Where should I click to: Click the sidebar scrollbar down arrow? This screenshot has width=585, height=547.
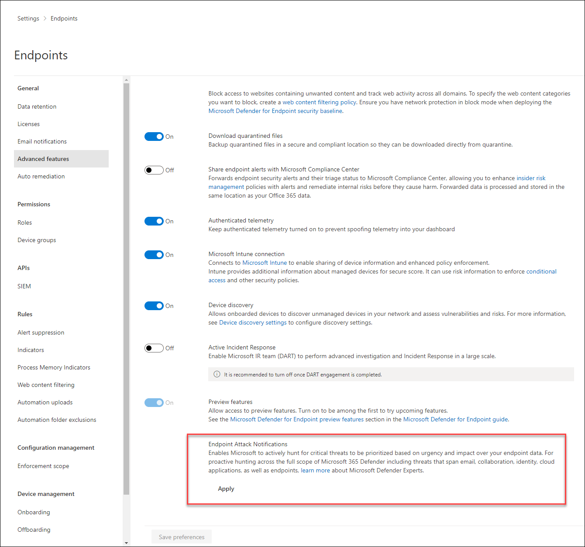tap(126, 542)
